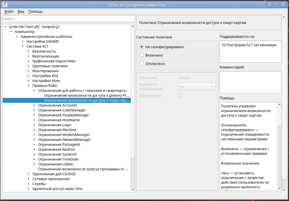Screen dimensions: 289x201
Task: Click the Настройки GNOME tree label
Action: click(x=43, y=41)
